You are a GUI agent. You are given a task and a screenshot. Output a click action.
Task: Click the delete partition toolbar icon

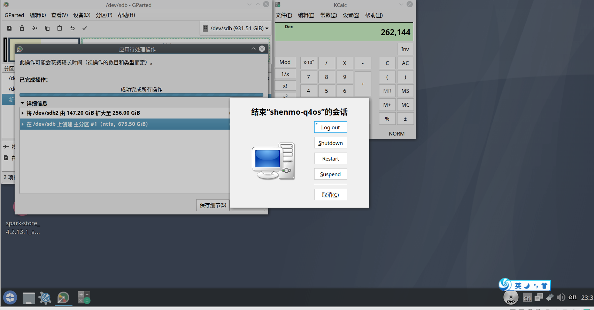click(x=22, y=28)
